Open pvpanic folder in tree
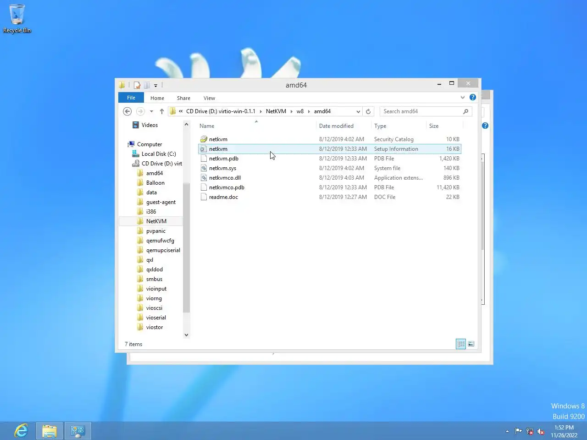The height and width of the screenshot is (440, 587). pos(155,231)
